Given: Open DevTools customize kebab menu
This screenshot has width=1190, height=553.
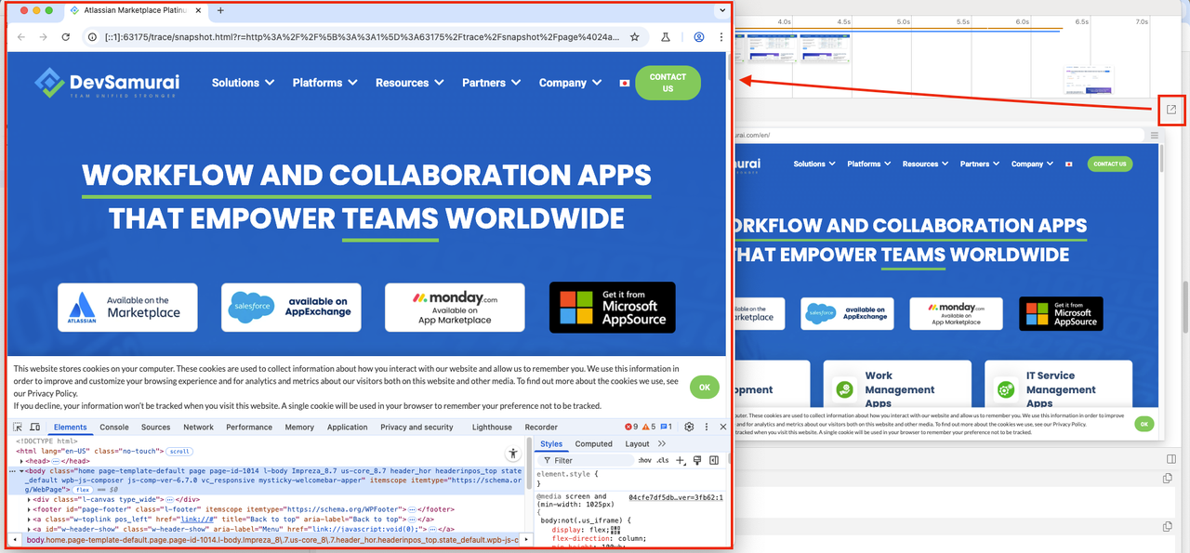Looking at the screenshot, I should (x=707, y=427).
